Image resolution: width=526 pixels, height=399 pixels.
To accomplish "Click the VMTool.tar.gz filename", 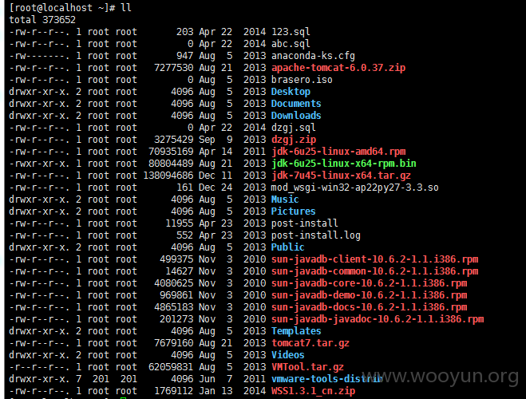I will click(307, 368).
